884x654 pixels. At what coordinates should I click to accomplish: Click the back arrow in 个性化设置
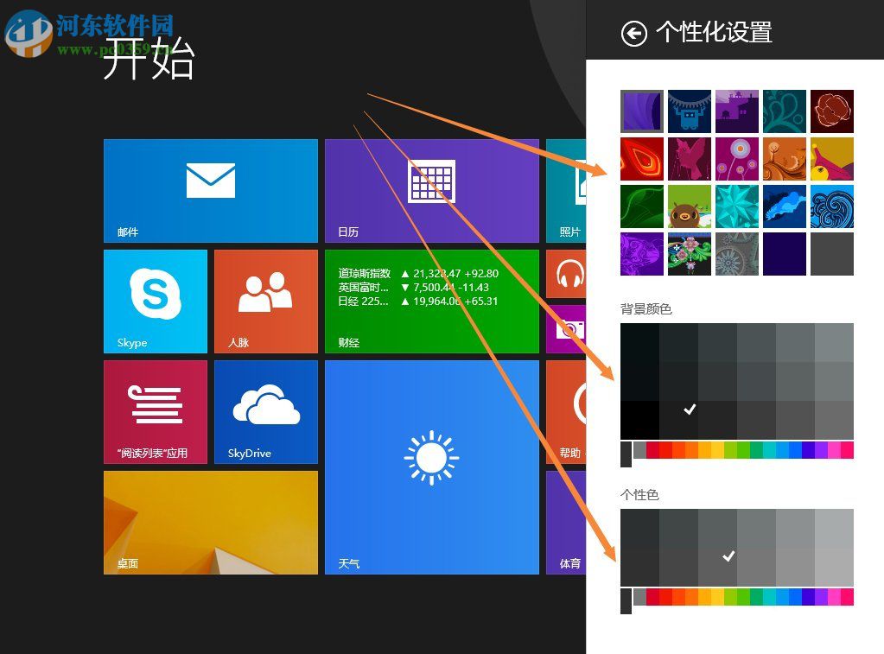click(x=635, y=33)
